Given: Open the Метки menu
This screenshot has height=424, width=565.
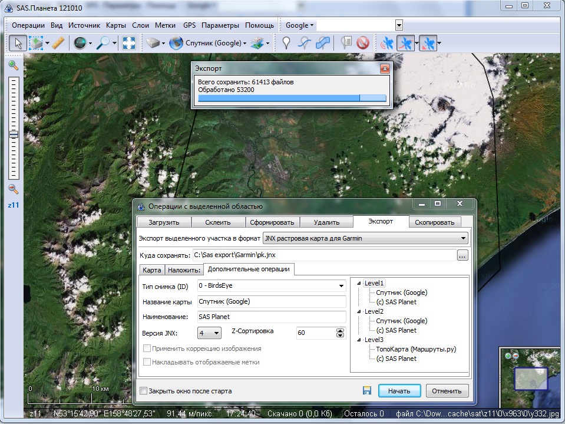Looking at the screenshot, I should [x=165, y=25].
